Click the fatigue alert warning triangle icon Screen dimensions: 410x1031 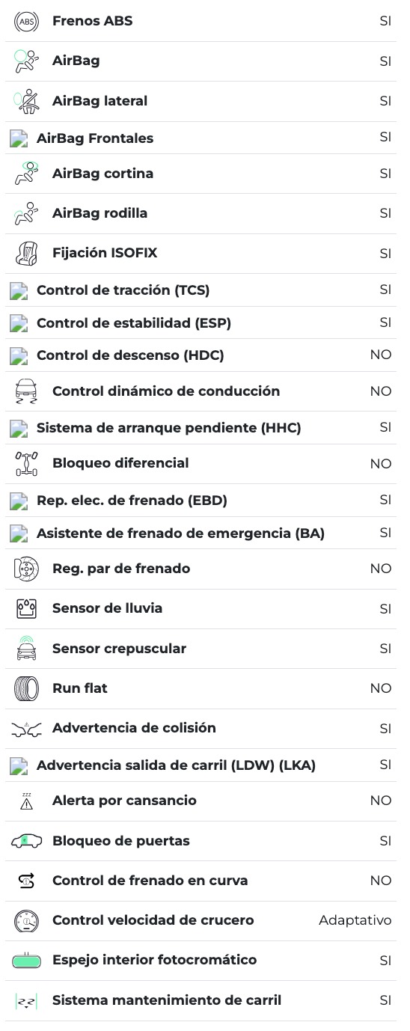coord(26,801)
